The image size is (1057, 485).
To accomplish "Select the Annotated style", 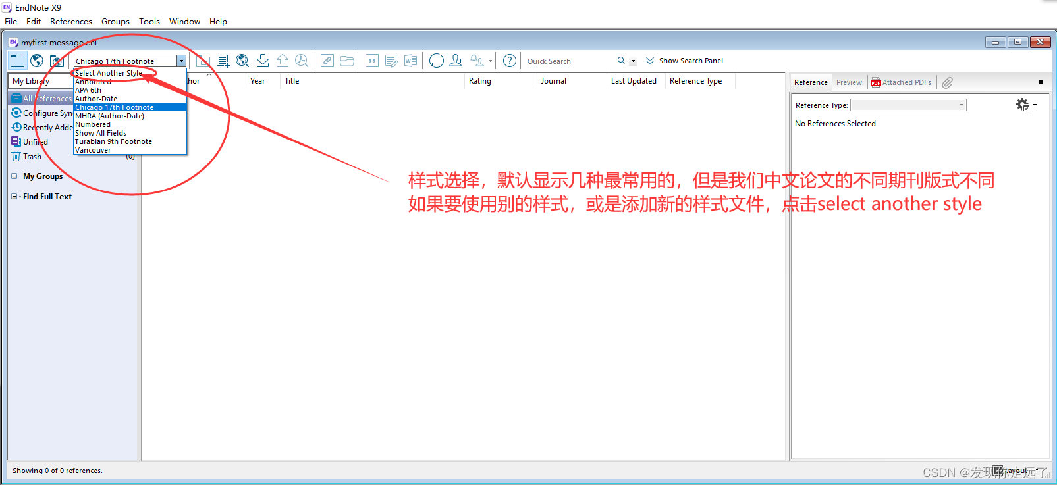I will [130, 82].
